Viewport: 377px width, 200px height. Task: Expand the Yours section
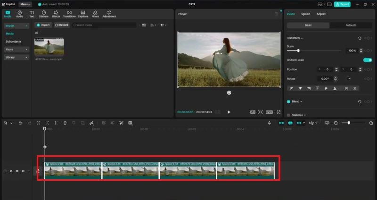point(16,50)
